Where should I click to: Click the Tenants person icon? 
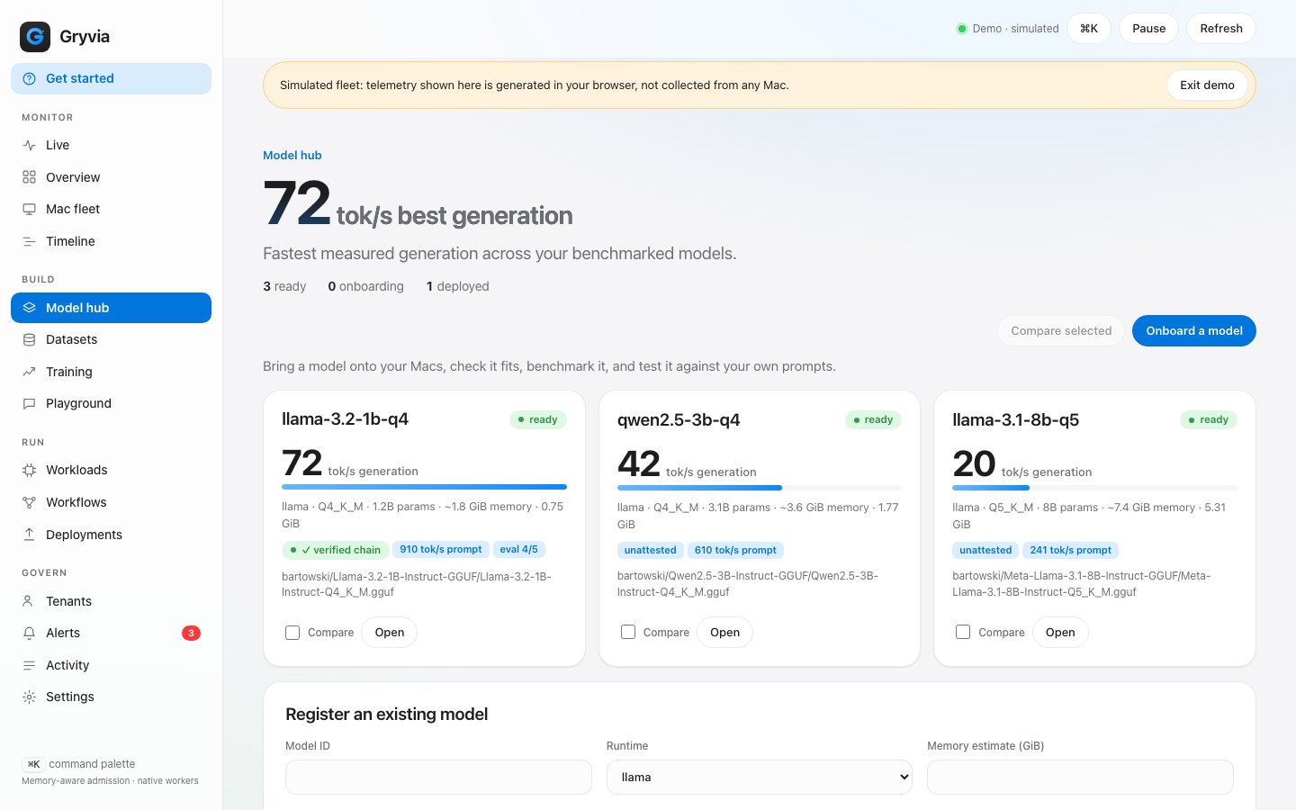pyautogui.click(x=29, y=601)
